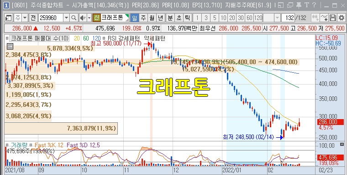Click the 크래프톤 매물대 수(10) legend label
Screen dimensions: 347x175
click(40, 39)
